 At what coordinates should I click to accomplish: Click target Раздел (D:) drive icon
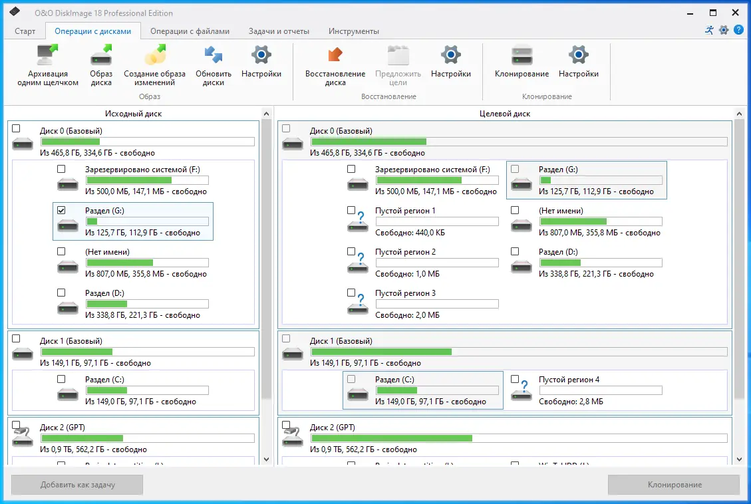pyautogui.click(x=522, y=267)
